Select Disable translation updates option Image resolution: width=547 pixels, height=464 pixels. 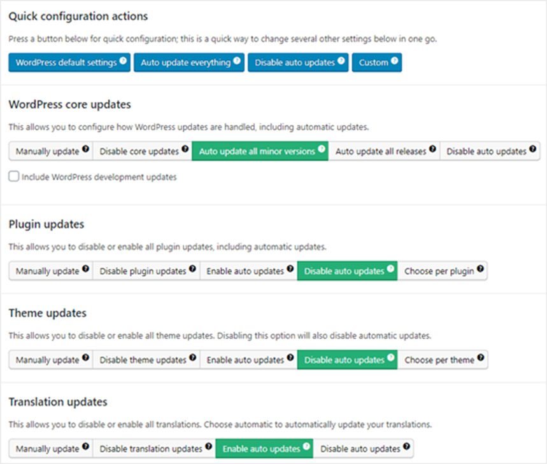(x=154, y=448)
